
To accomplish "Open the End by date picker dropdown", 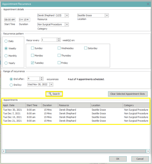I will pos(51,84).
